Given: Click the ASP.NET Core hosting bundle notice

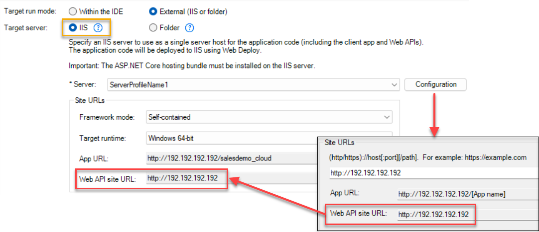Looking at the screenshot, I should coord(192,66).
